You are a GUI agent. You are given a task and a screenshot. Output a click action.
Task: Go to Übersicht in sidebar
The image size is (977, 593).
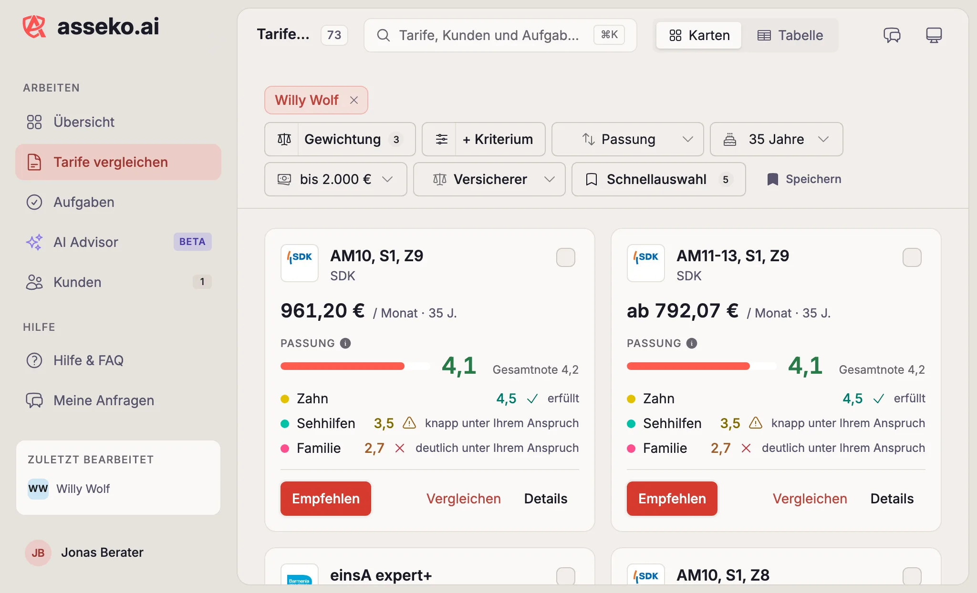coord(118,122)
